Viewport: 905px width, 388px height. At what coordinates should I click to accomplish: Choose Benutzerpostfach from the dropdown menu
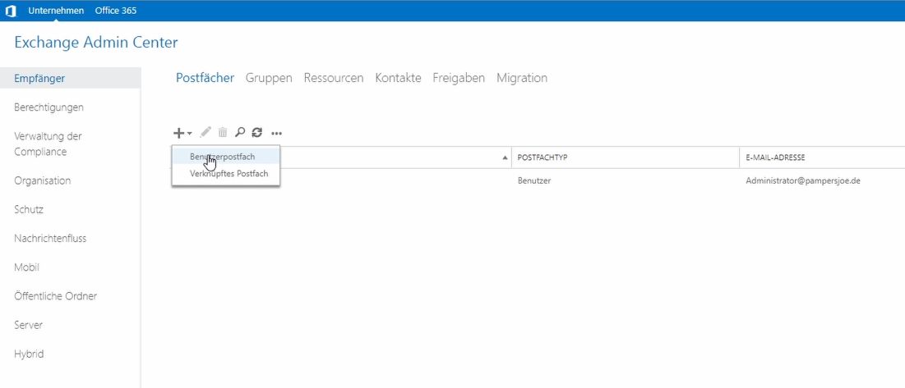[226, 157]
